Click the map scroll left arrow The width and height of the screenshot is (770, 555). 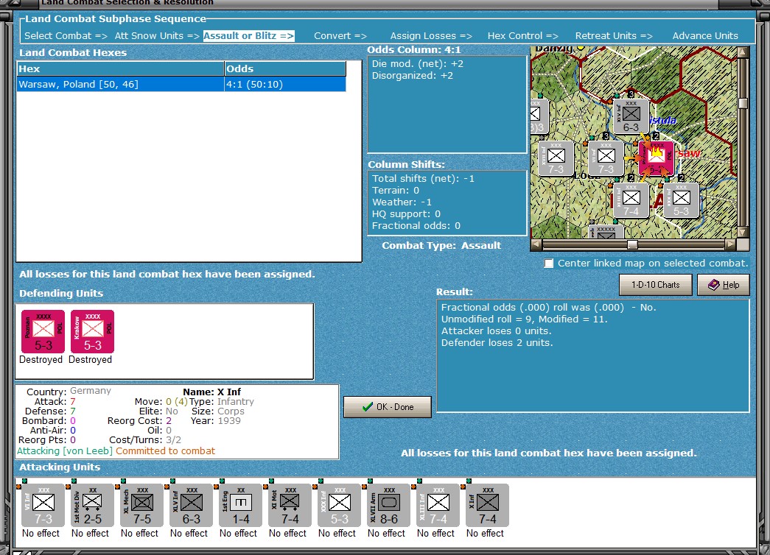(x=536, y=244)
